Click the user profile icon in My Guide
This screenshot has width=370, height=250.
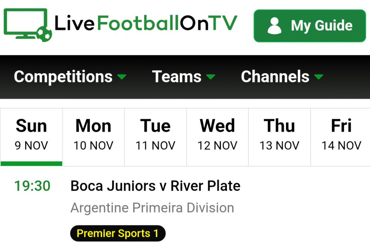274,26
